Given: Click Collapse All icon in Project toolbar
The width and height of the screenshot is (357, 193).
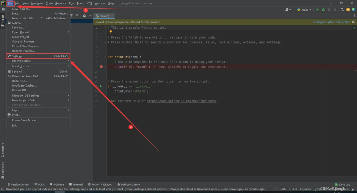Looking at the screenshot, I should point(77,16).
